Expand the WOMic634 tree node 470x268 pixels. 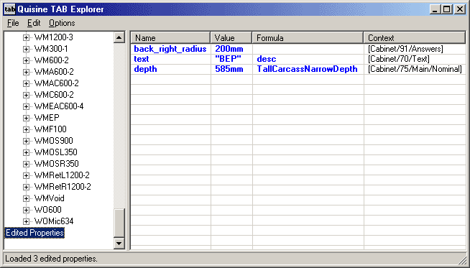[26, 221]
